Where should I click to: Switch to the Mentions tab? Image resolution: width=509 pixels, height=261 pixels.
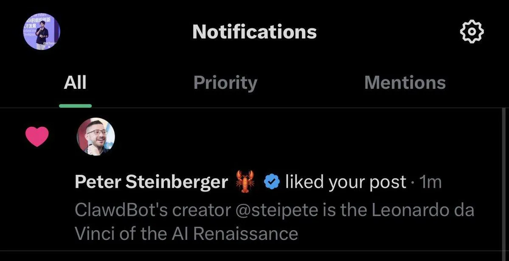pos(404,83)
